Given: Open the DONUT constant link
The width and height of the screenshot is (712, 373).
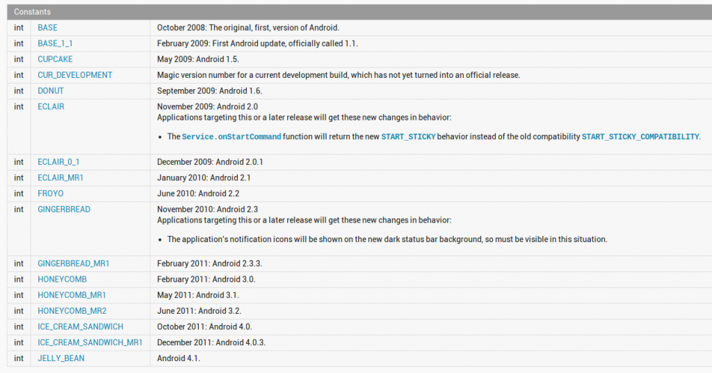Looking at the screenshot, I should [50, 91].
